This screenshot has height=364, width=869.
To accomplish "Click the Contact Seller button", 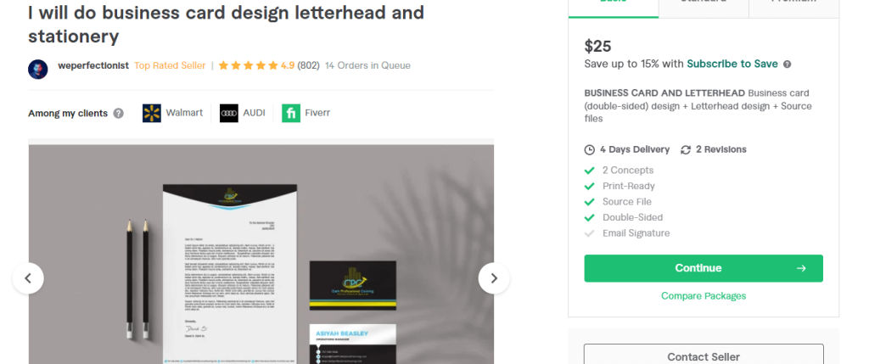I will (704, 355).
